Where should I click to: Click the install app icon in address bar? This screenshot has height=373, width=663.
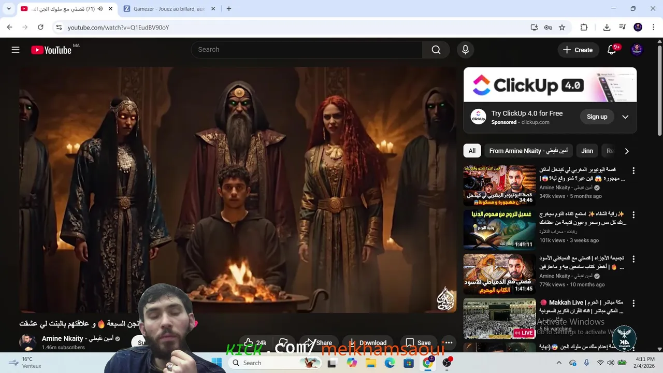click(534, 27)
